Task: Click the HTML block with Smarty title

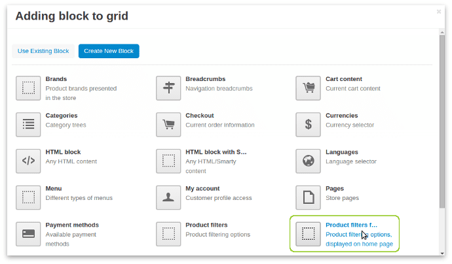Action: pyautogui.click(x=216, y=152)
